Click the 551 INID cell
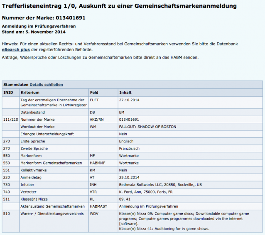 coord(11,170)
